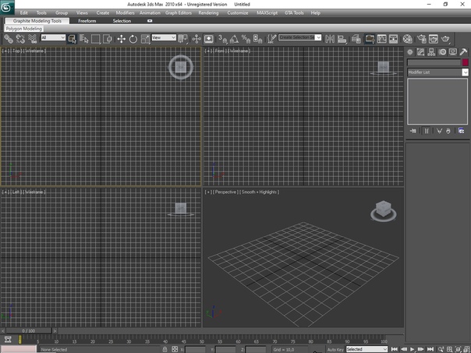The width and height of the screenshot is (471, 353).
Task: Click the Unlink Selection icon
Action: (x=20, y=39)
